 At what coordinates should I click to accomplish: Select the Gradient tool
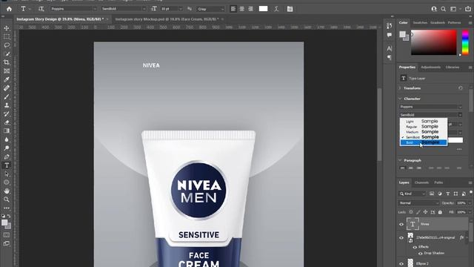7,131
